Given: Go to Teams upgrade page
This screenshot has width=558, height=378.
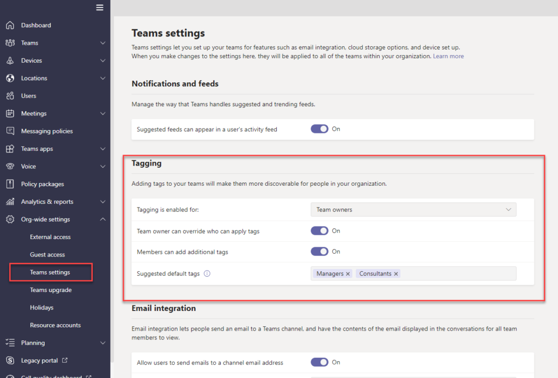Looking at the screenshot, I should tap(51, 290).
